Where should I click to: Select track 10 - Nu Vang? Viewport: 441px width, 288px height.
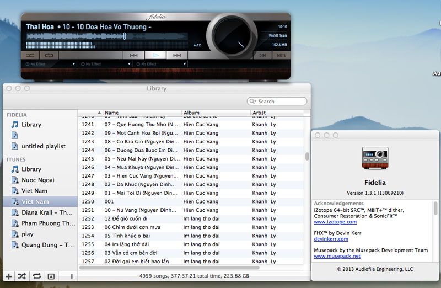tap(191, 210)
